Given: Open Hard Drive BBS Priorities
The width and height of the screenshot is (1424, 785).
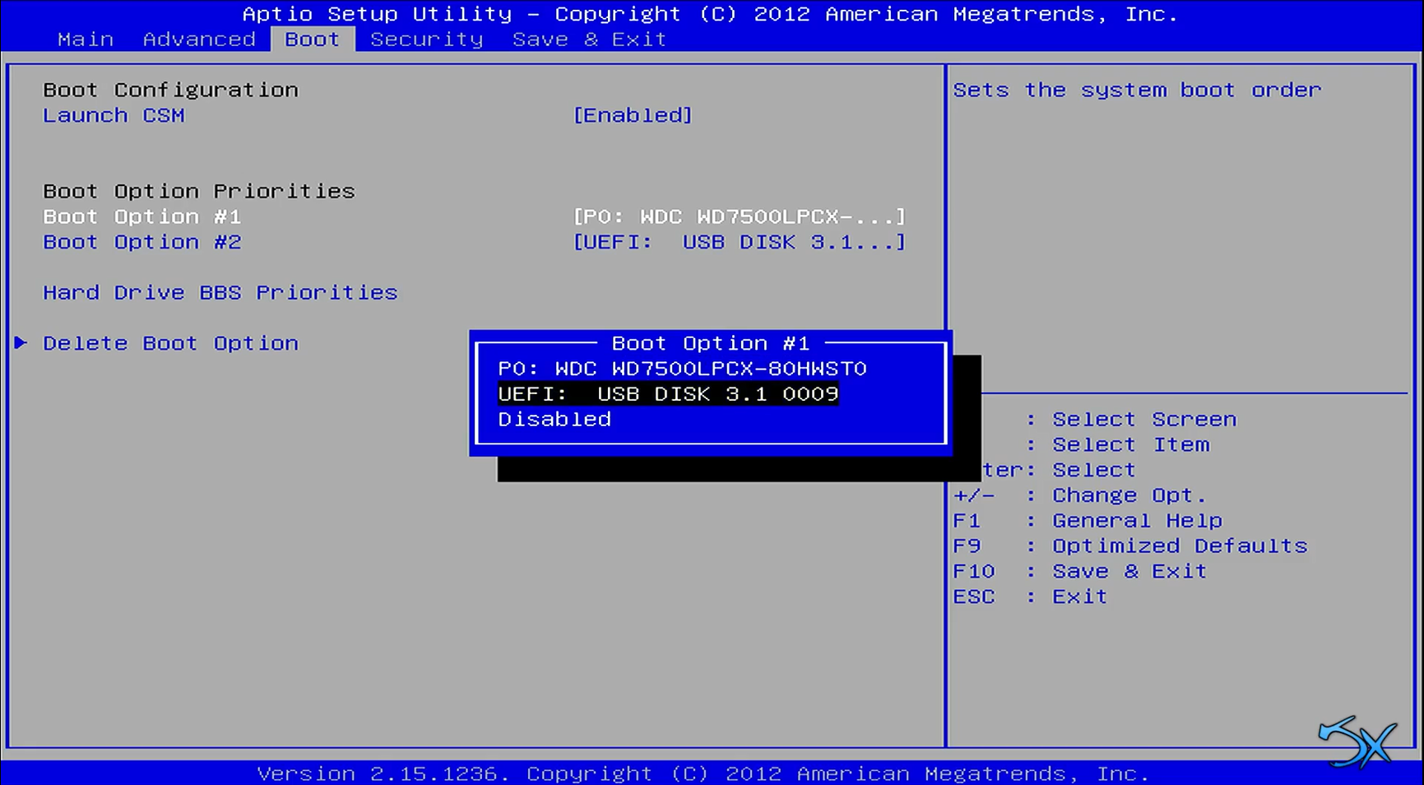Looking at the screenshot, I should (x=220, y=293).
